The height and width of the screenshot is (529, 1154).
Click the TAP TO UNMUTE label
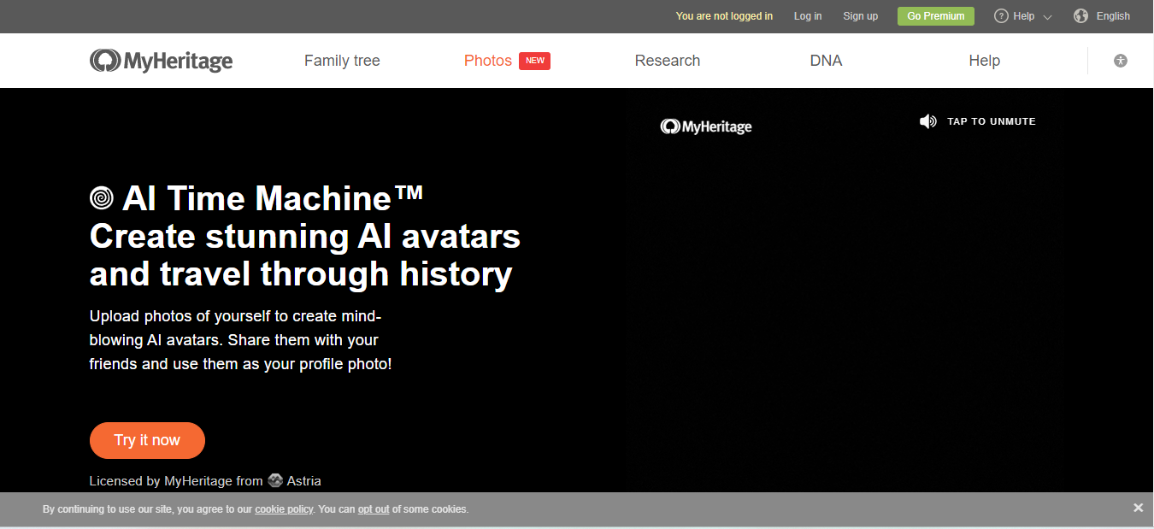[992, 121]
